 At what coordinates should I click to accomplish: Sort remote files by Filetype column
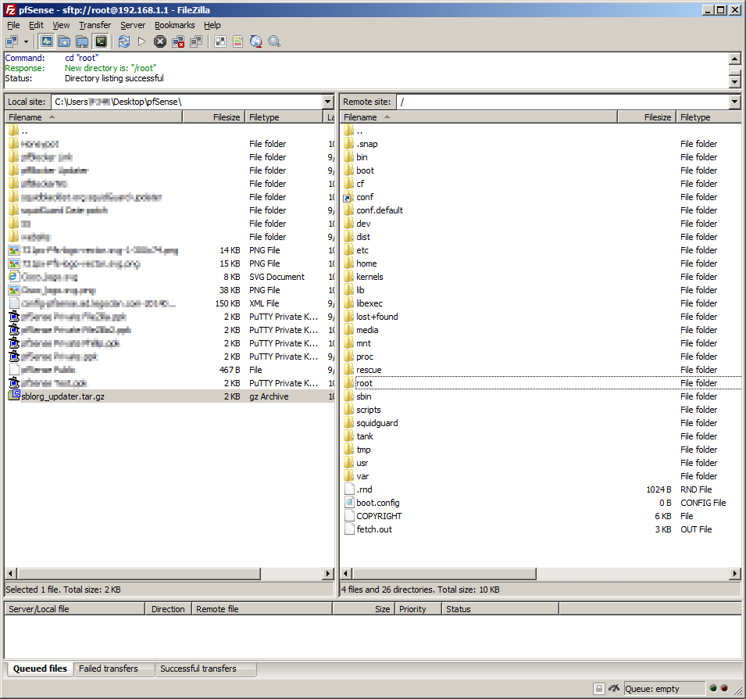click(709, 117)
